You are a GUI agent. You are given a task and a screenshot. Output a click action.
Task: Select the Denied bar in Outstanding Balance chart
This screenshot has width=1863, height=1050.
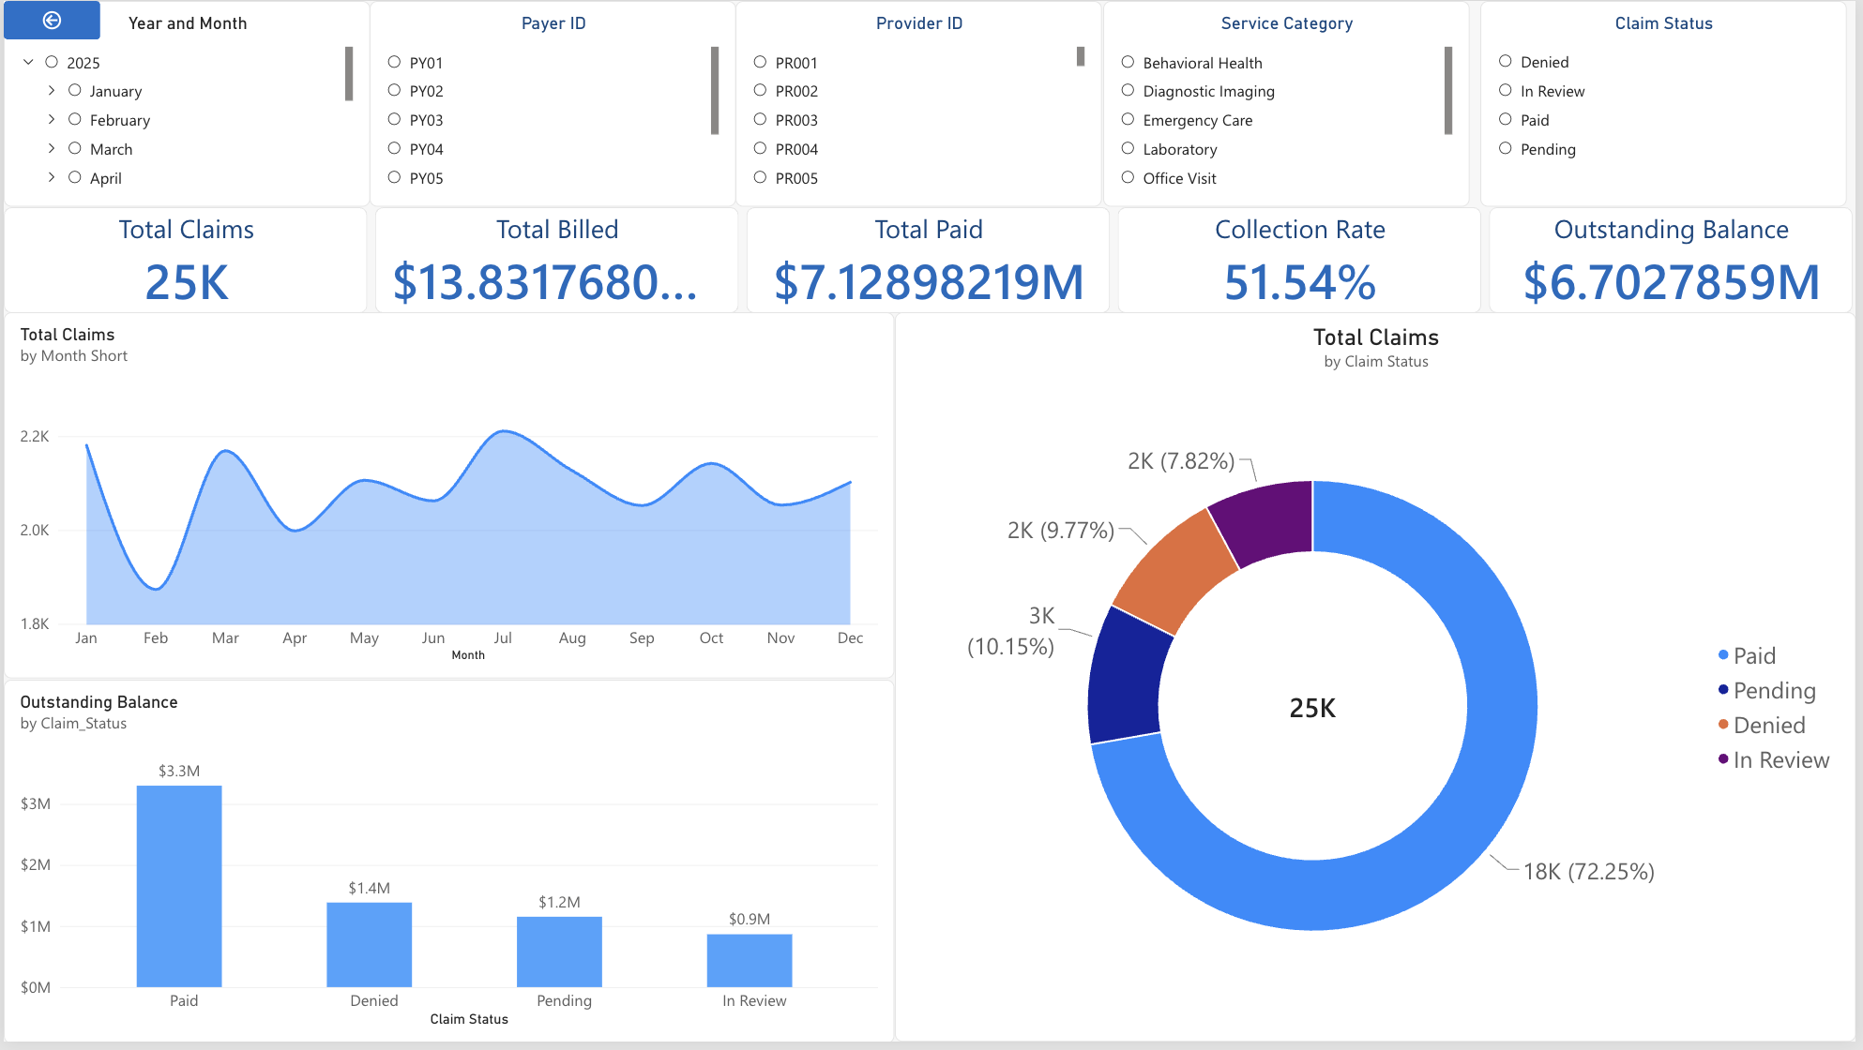(370, 944)
